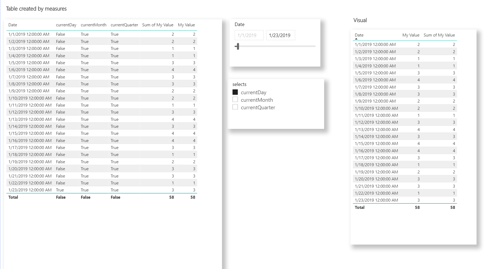Sort left table by Date column header

pyautogui.click(x=13, y=25)
